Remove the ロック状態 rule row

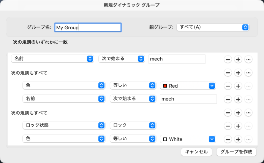point(228,126)
